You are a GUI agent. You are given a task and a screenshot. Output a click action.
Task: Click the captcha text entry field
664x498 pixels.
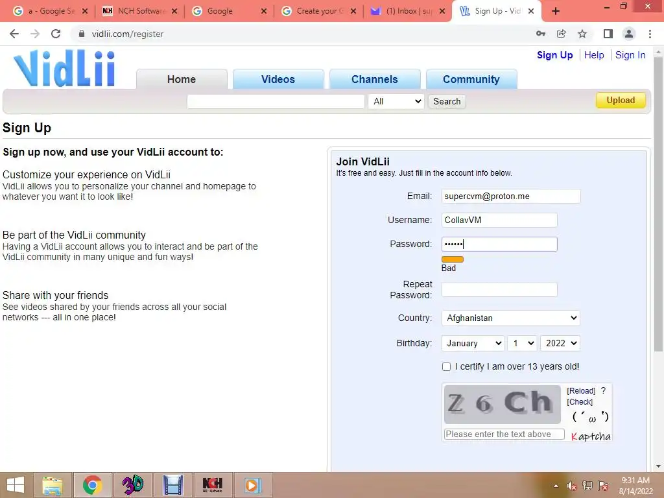tap(504, 434)
